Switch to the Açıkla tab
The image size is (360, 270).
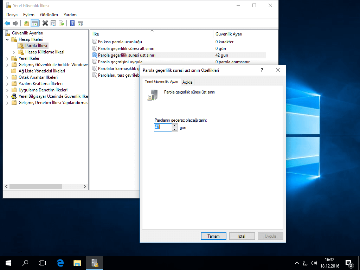pos(187,82)
